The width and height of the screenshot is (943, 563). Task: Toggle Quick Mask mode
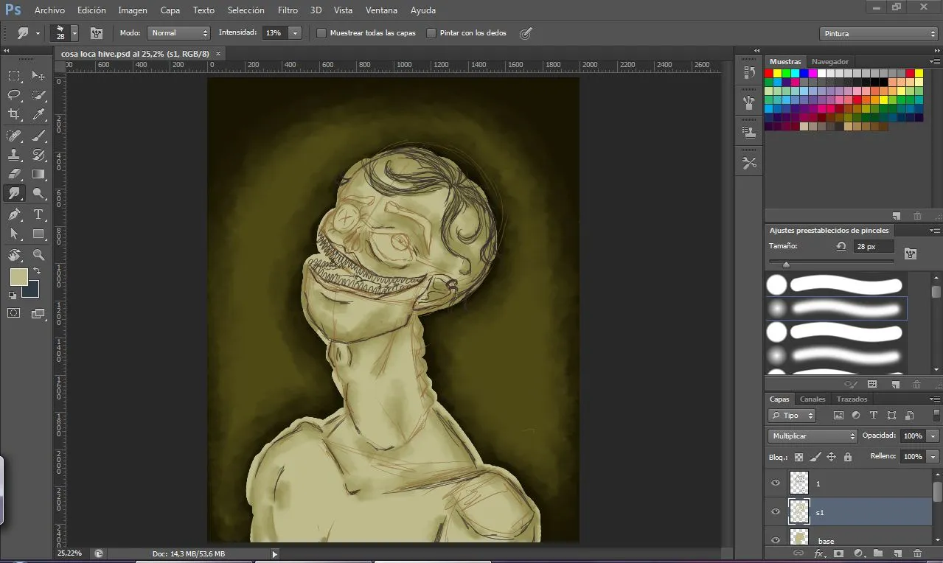tap(14, 313)
